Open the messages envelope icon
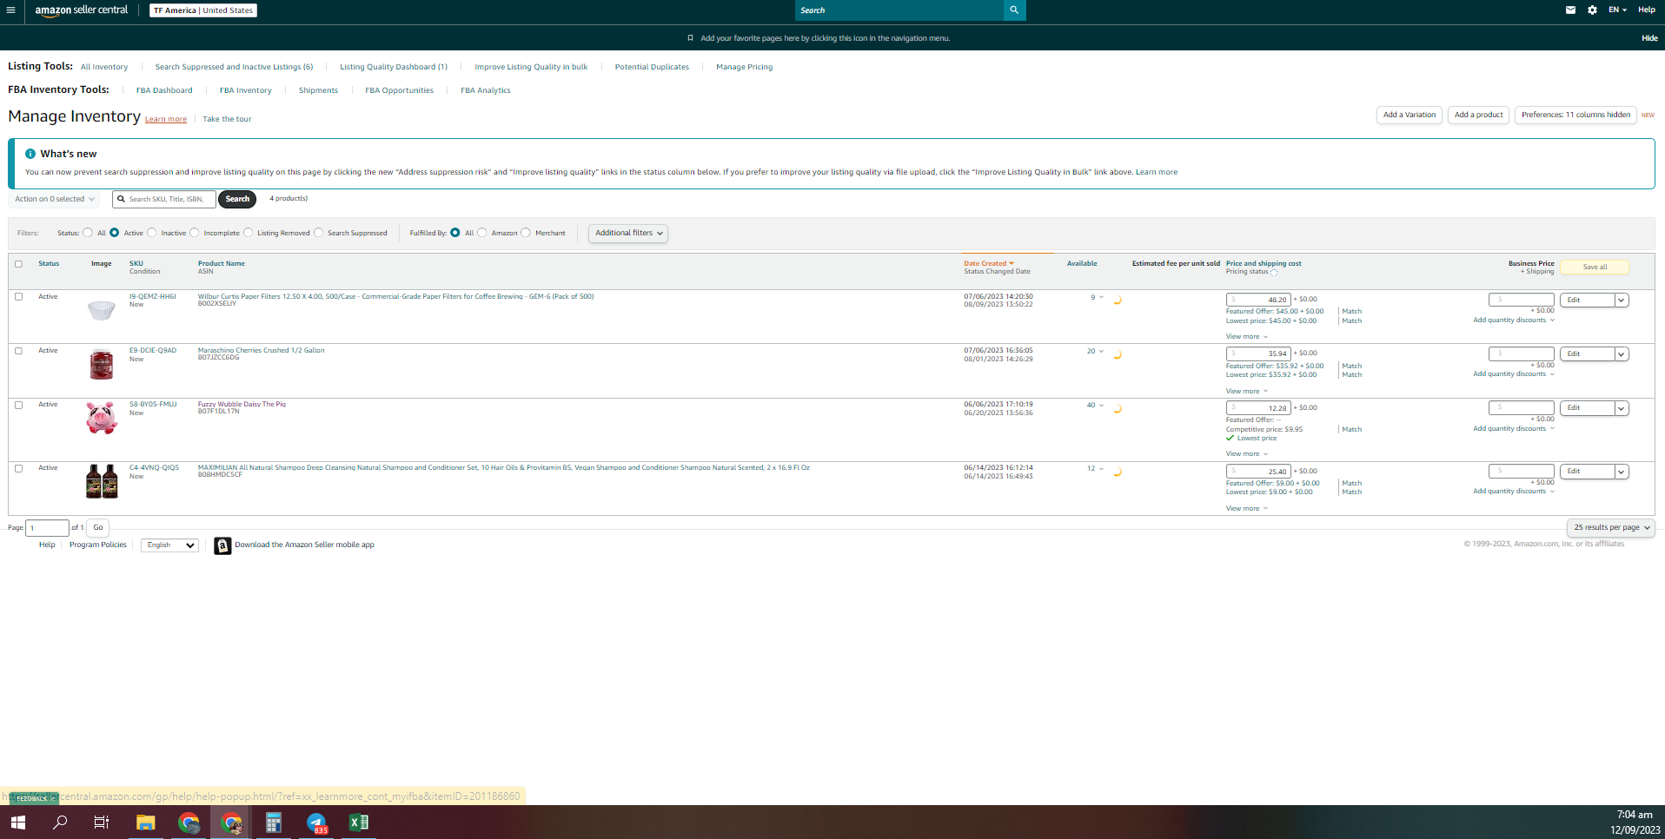The width and height of the screenshot is (1665, 839). [1570, 10]
